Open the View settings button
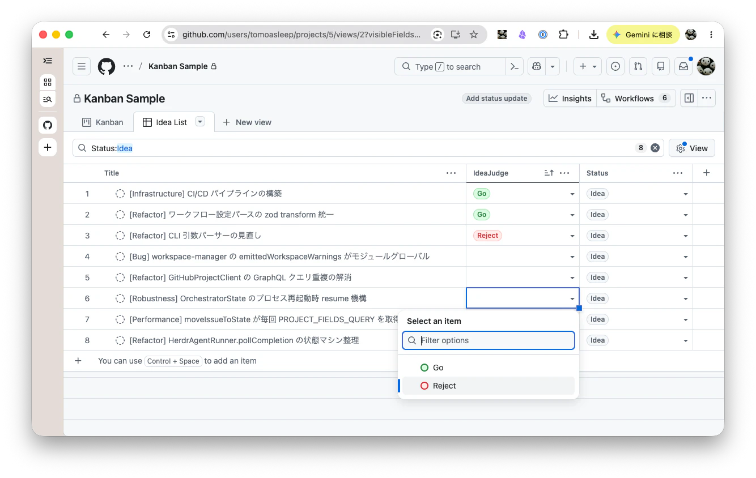The height and width of the screenshot is (478, 756). [692, 148]
